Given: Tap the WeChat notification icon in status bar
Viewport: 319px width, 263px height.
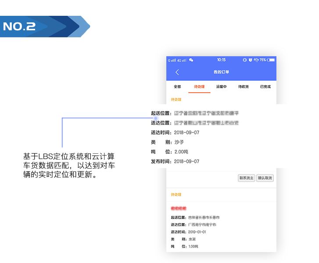Looking at the screenshot, I should (x=191, y=60).
